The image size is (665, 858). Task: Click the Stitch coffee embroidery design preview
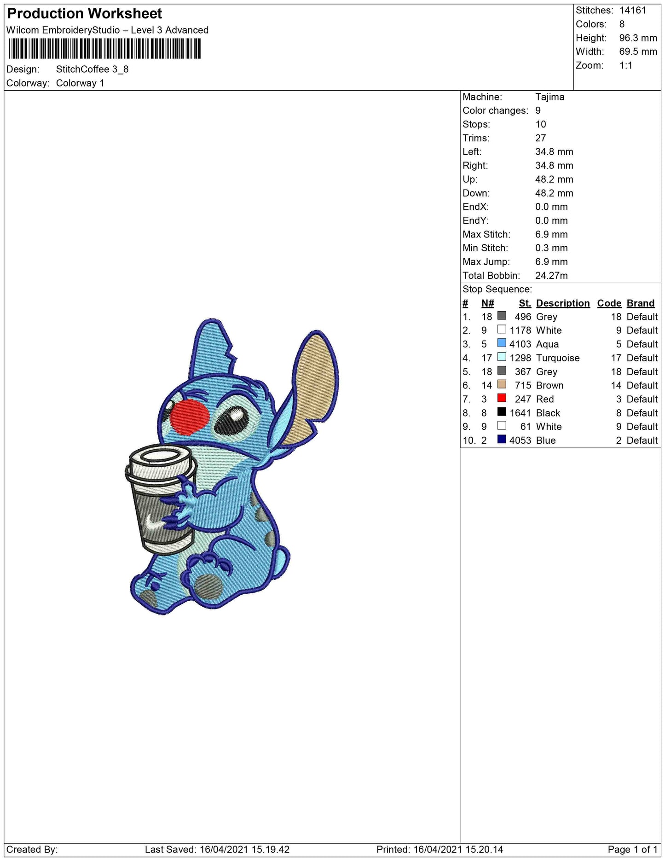tap(231, 466)
